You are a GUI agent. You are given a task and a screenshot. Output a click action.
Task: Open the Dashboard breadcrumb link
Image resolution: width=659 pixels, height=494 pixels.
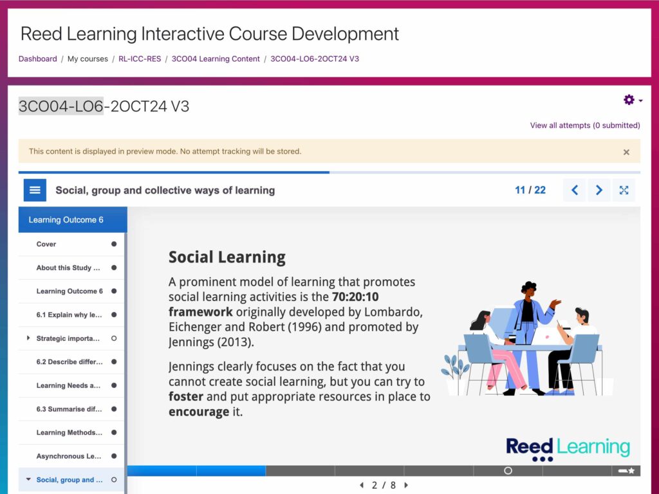(x=37, y=59)
